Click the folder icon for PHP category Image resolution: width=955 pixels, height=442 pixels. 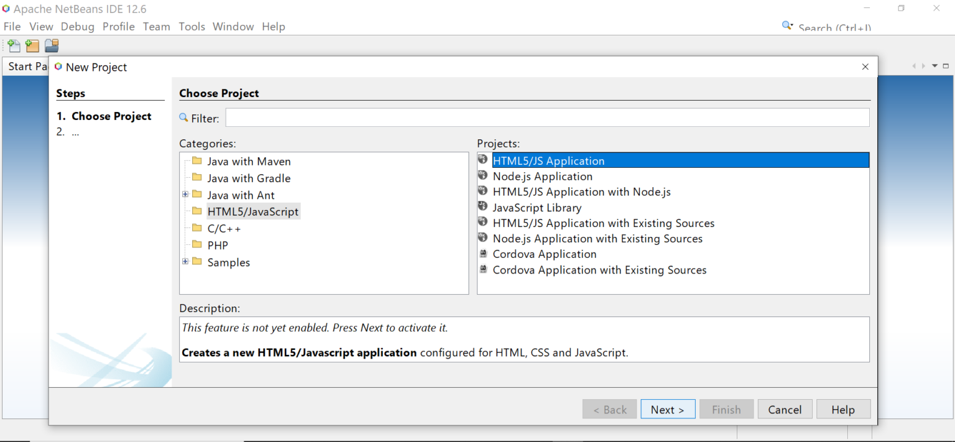tap(197, 244)
